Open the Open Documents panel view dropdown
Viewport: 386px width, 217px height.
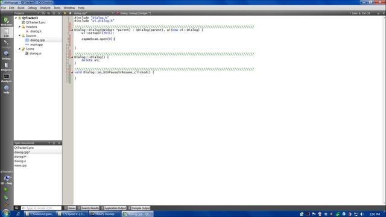coord(49,143)
